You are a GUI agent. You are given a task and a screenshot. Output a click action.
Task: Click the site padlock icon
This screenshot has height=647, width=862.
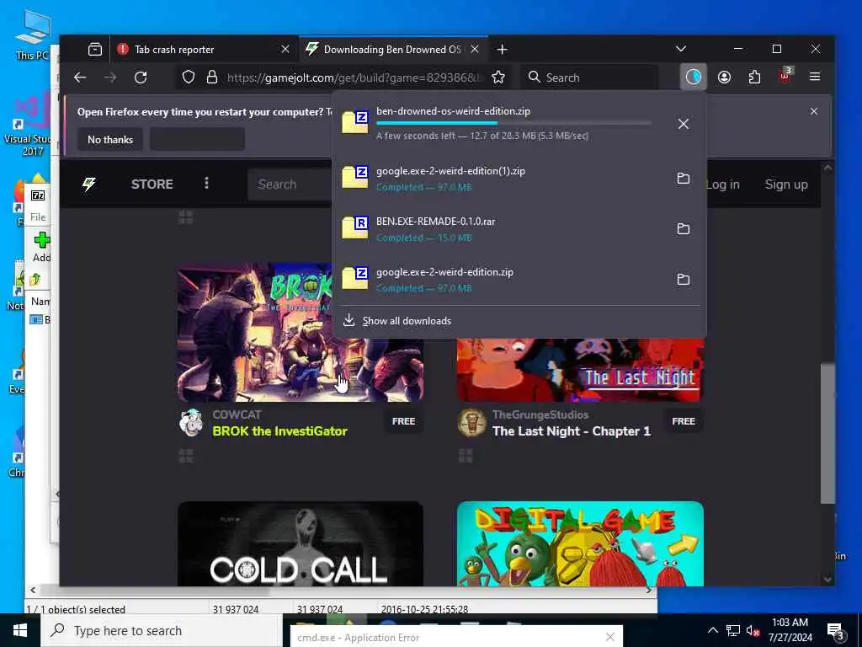[x=212, y=77]
